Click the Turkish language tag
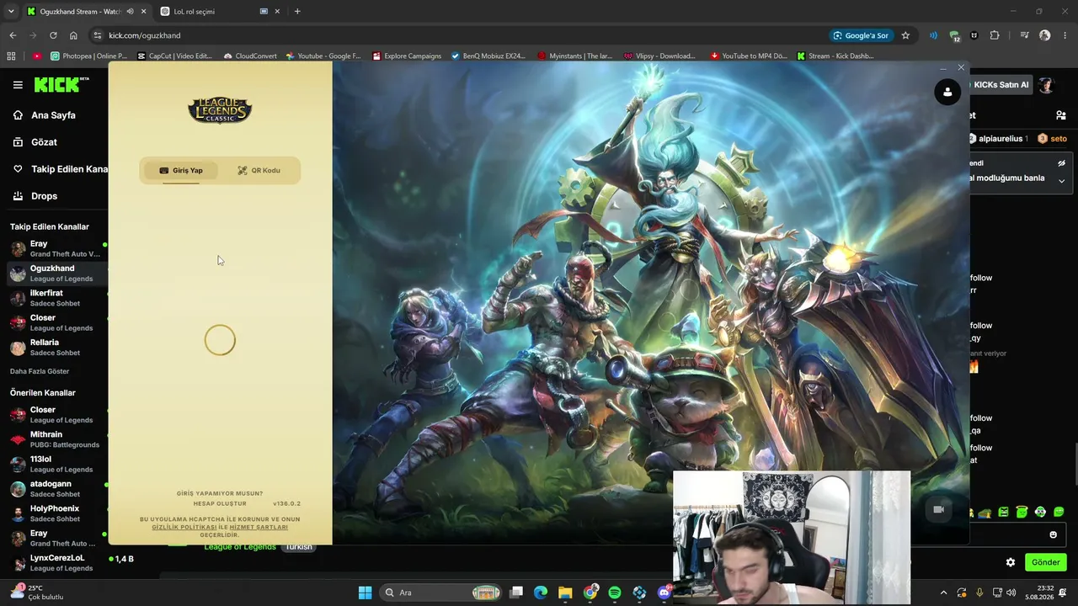Viewport: 1078px width, 606px height. pos(298,547)
